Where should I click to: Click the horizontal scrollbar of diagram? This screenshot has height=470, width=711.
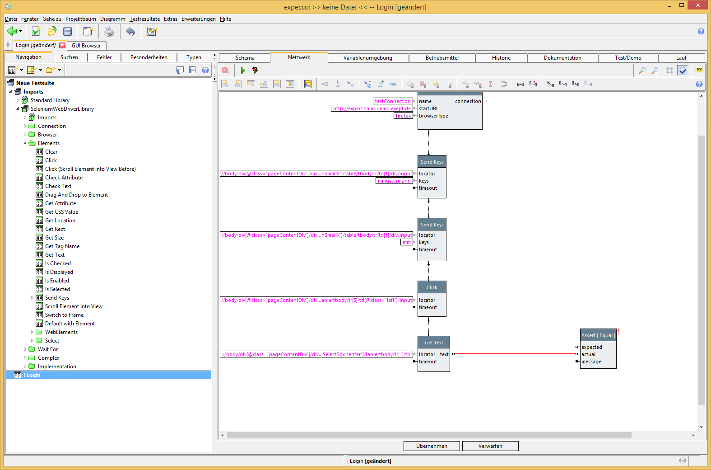click(429, 435)
